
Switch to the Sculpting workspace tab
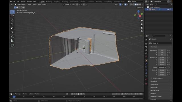[x=57, y=2]
